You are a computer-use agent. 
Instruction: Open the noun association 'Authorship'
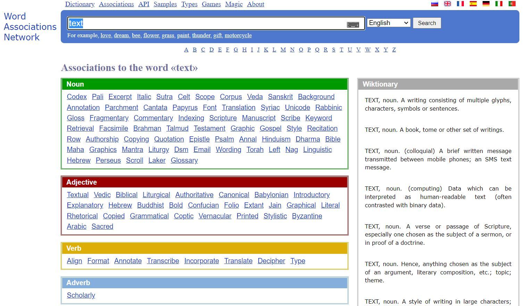102,139
